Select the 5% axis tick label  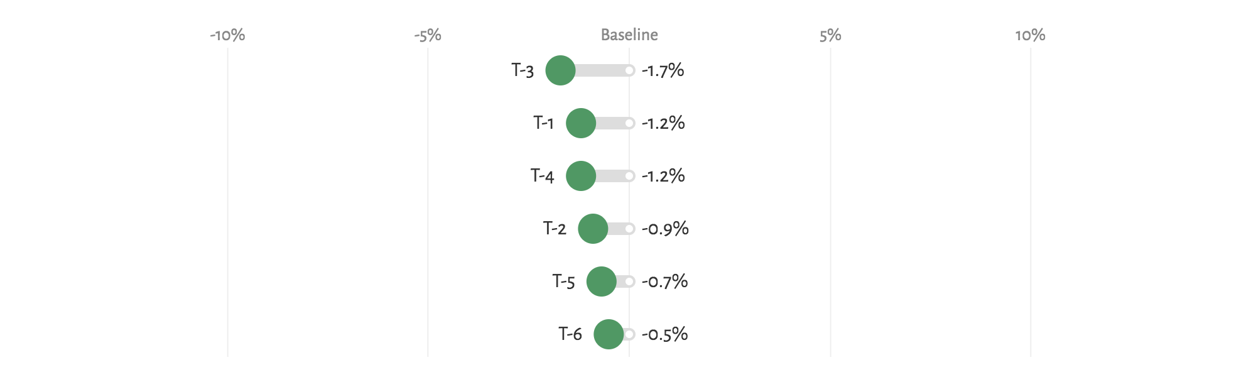point(830,35)
